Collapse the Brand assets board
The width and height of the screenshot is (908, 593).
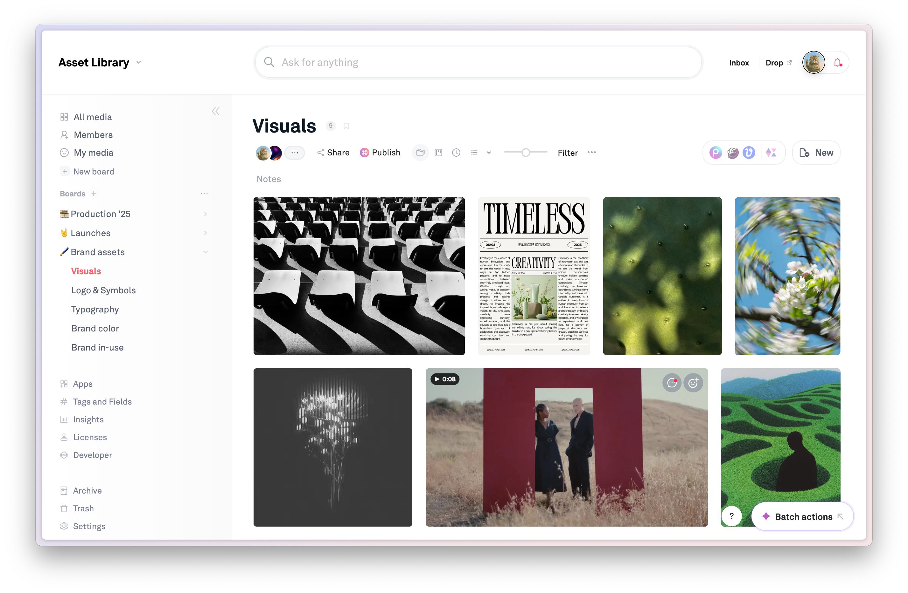[205, 252]
